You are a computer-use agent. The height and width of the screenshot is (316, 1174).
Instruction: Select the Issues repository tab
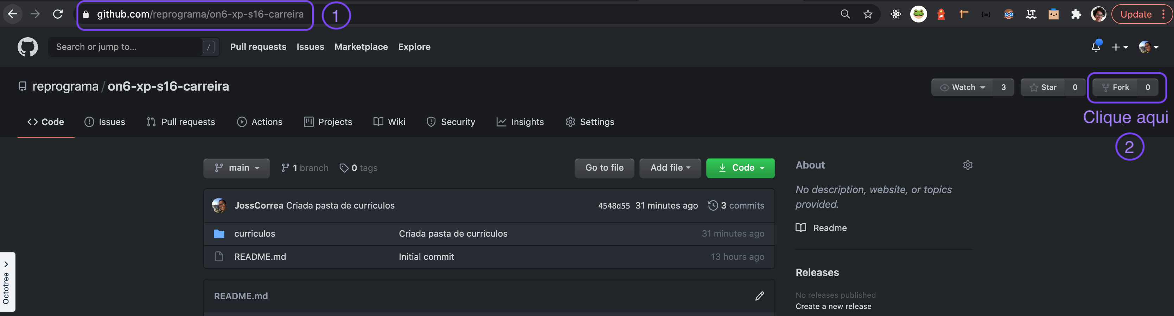(105, 122)
